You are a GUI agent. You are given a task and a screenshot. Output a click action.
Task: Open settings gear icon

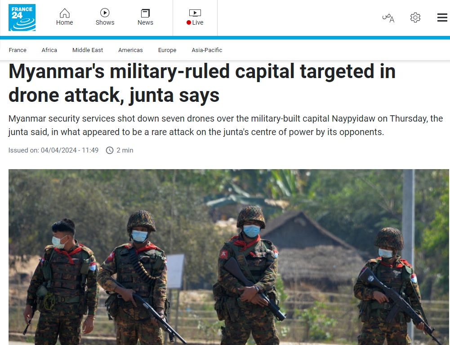[415, 17]
